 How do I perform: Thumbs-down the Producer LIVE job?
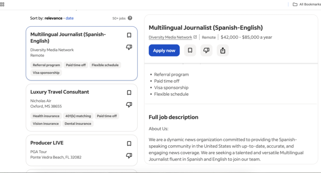[129, 156]
